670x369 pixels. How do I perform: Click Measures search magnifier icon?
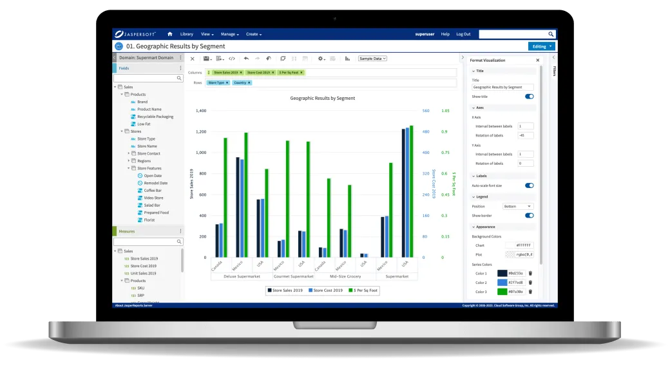pyautogui.click(x=179, y=241)
